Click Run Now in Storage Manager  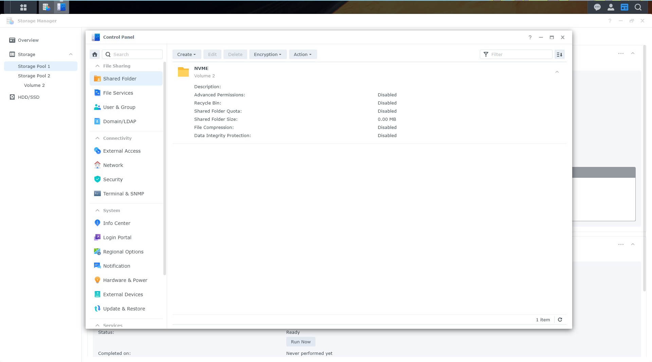pyautogui.click(x=301, y=342)
